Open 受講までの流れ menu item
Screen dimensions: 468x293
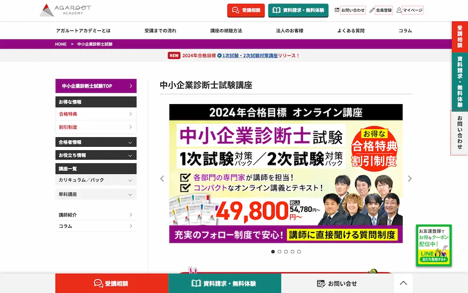click(x=160, y=30)
